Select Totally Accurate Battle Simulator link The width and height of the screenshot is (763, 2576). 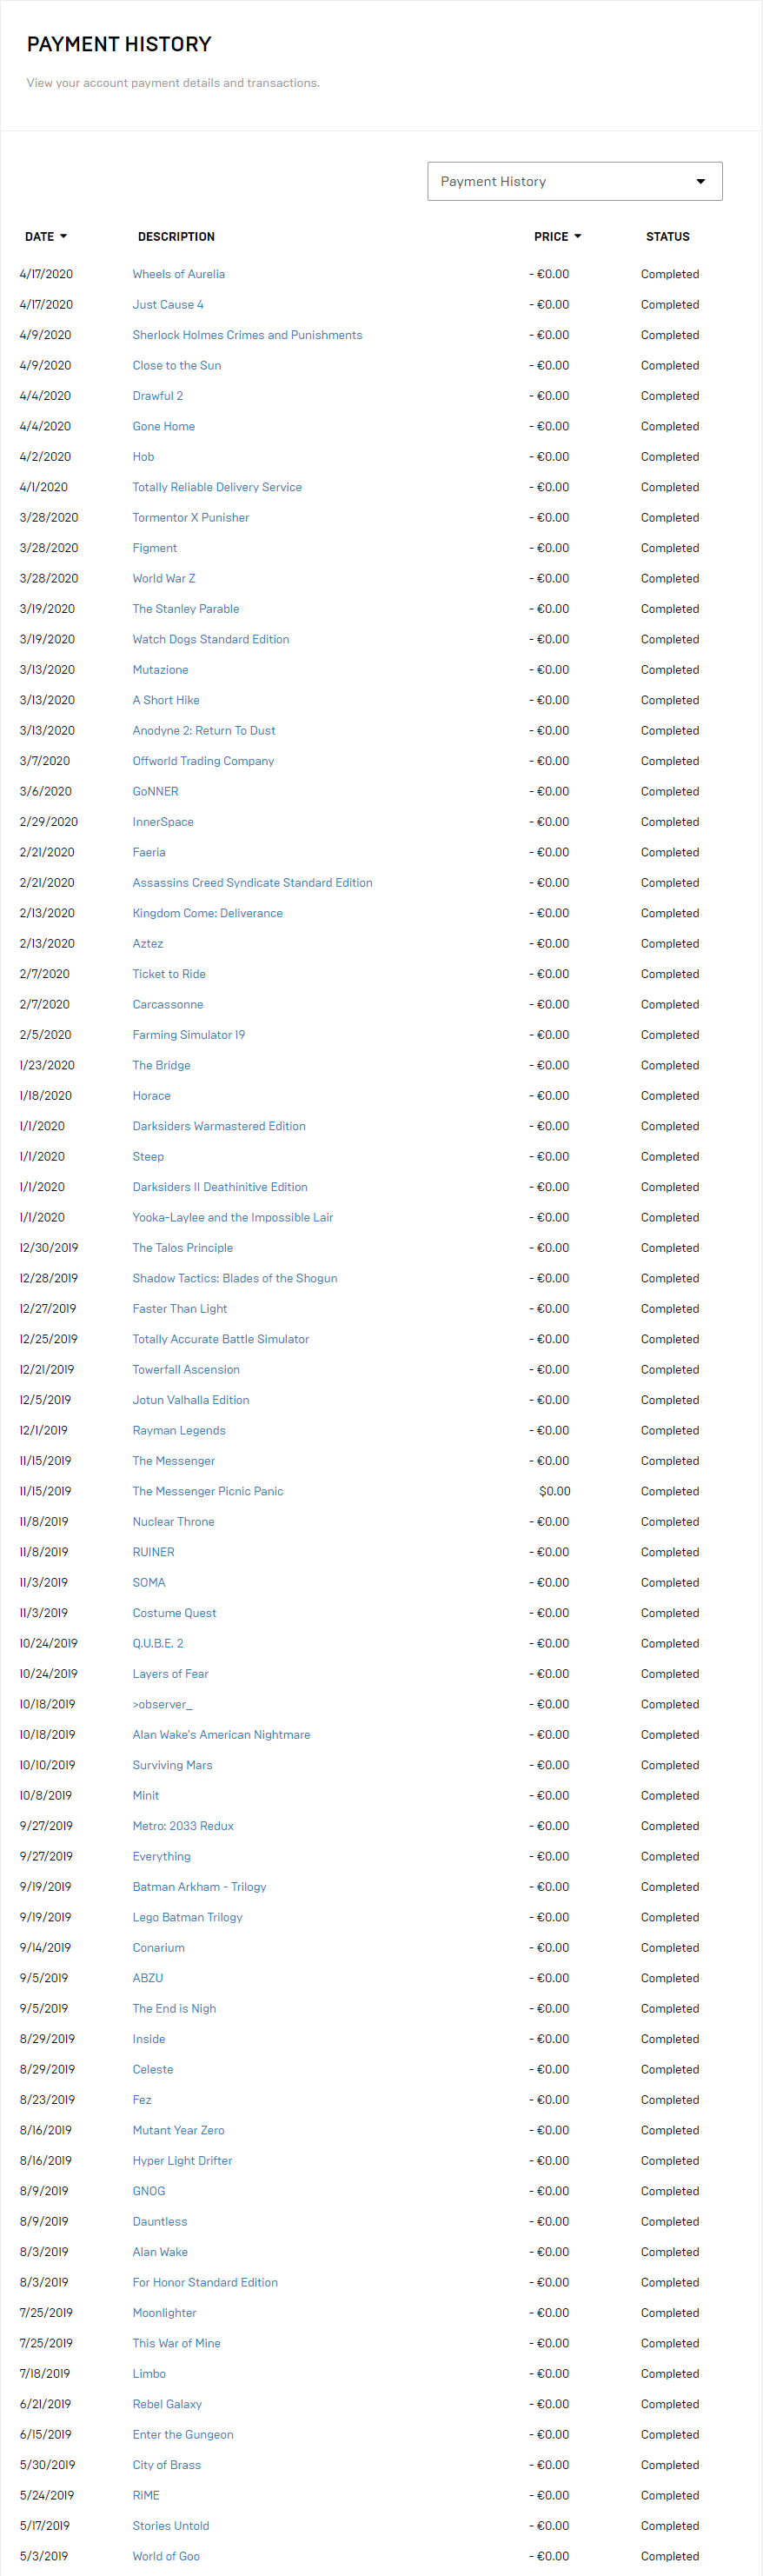click(220, 1339)
